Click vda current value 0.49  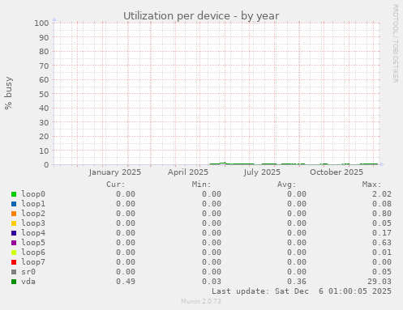126,282
